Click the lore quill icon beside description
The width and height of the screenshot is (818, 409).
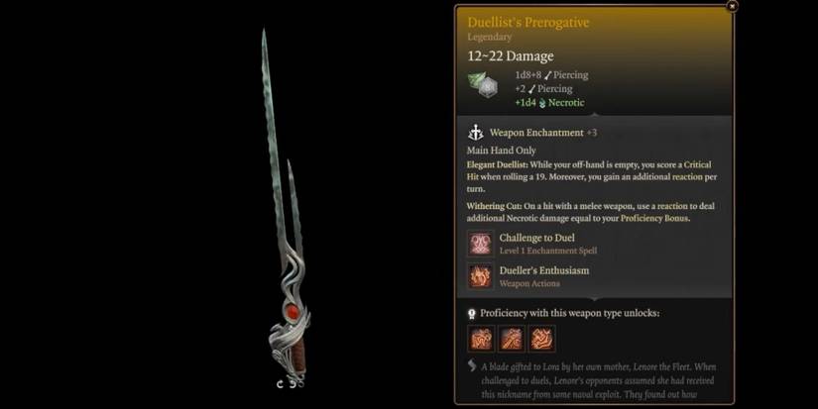(x=472, y=365)
